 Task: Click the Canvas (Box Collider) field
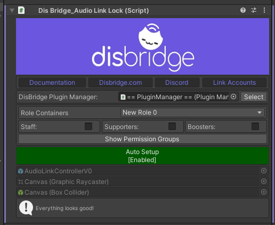click(x=142, y=192)
